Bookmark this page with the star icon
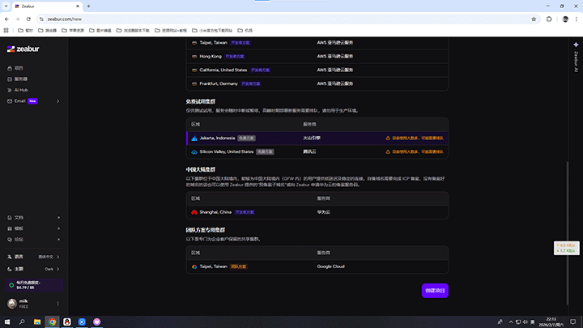Image resolution: width=583 pixels, height=328 pixels. tap(534, 18)
